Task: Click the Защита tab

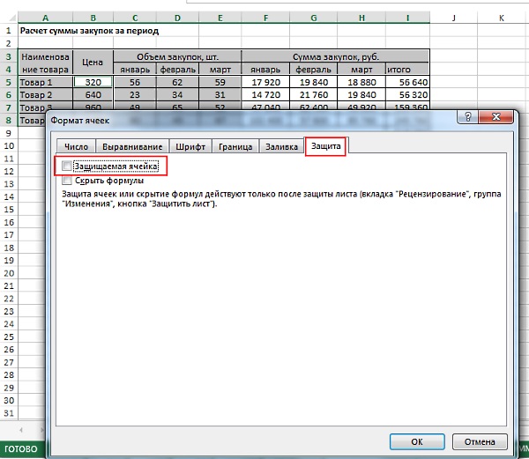Action: click(324, 146)
